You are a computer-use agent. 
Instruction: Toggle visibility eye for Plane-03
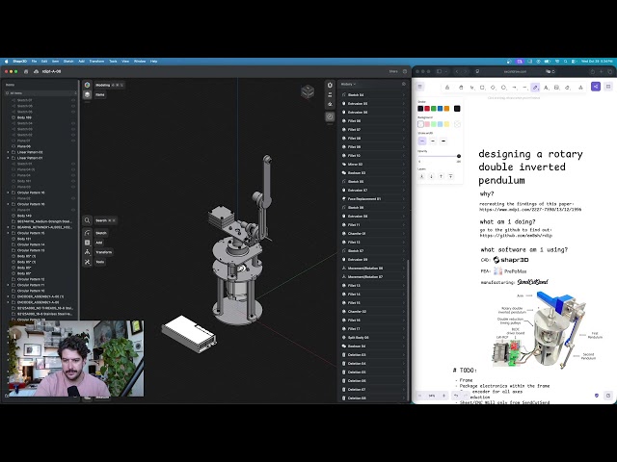click(x=73, y=187)
